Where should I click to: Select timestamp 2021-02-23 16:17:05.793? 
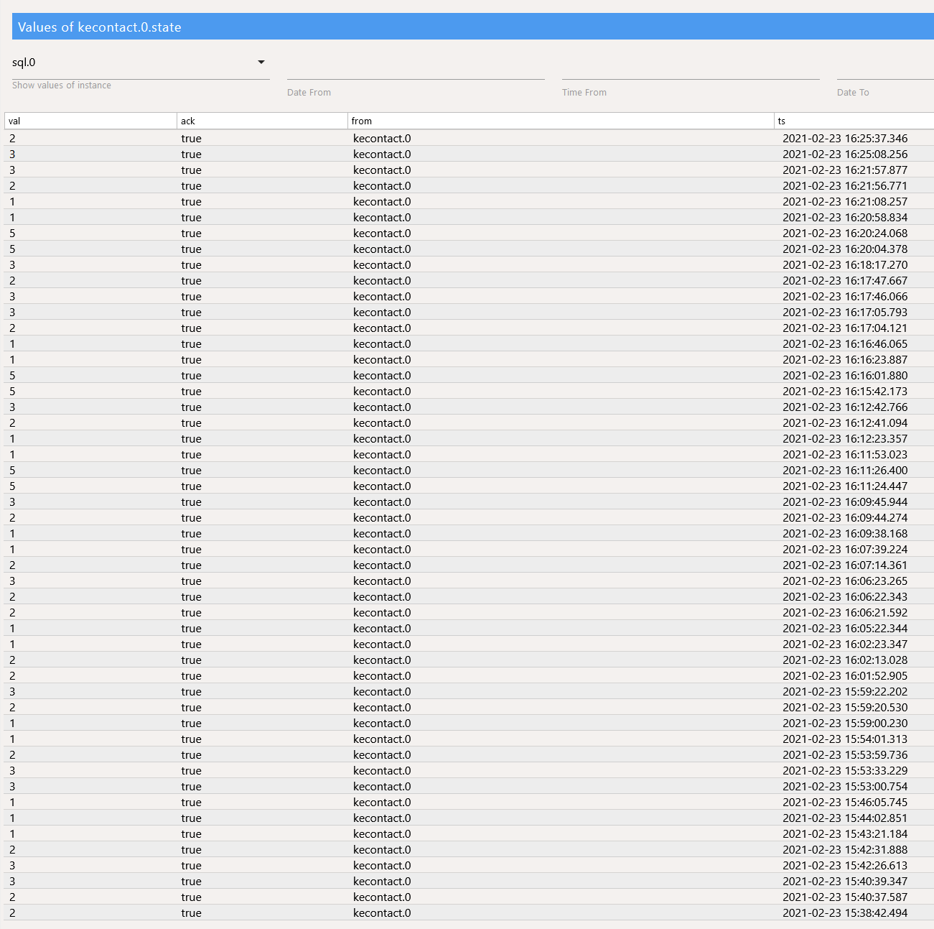coord(845,313)
